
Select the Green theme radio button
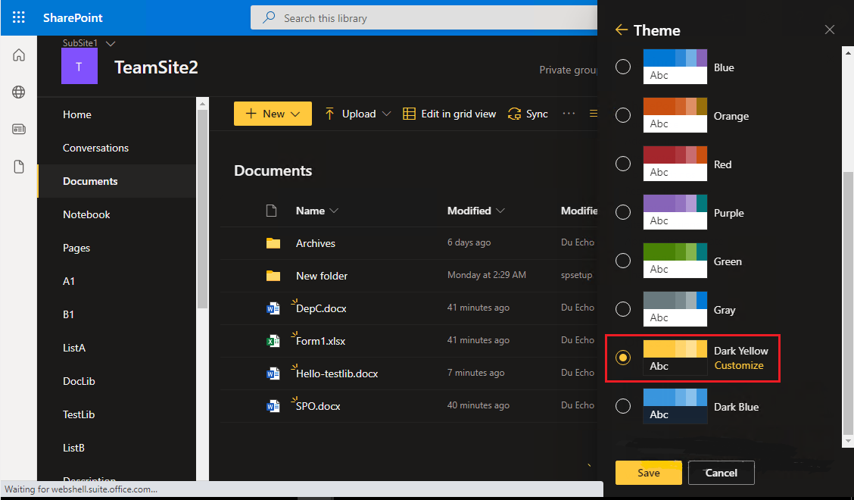tap(623, 261)
